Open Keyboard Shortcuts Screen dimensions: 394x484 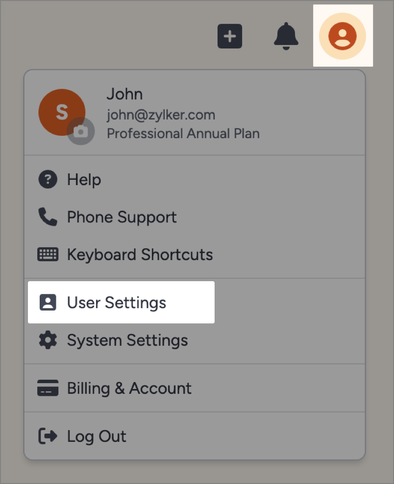[x=140, y=255]
